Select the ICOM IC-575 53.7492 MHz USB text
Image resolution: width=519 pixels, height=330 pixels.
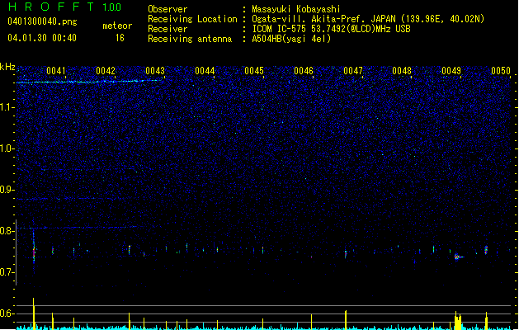point(331,29)
